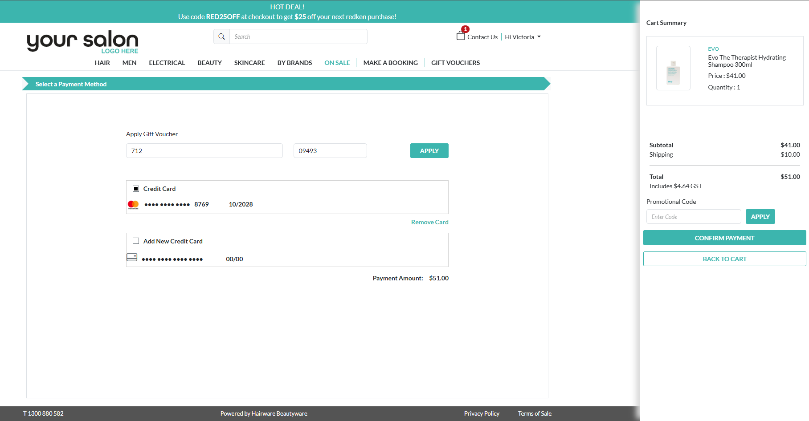Check the Add New Credit Card box
The height and width of the screenshot is (421, 809).
(x=136, y=241)
